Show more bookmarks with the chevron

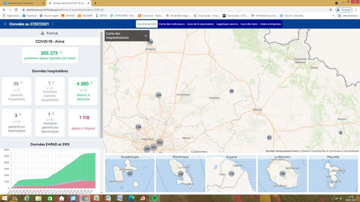click(333, 16)
